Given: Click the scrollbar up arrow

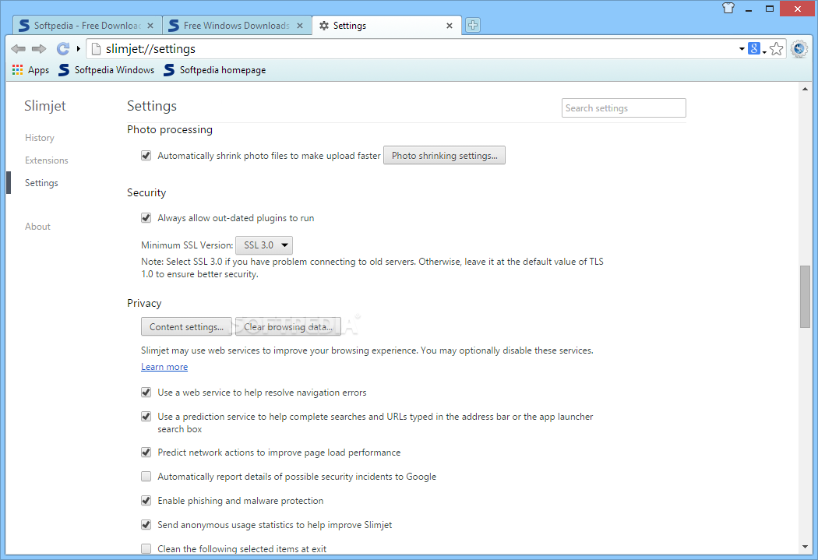Looking at the screenshot, I should [x=805, y=89].
